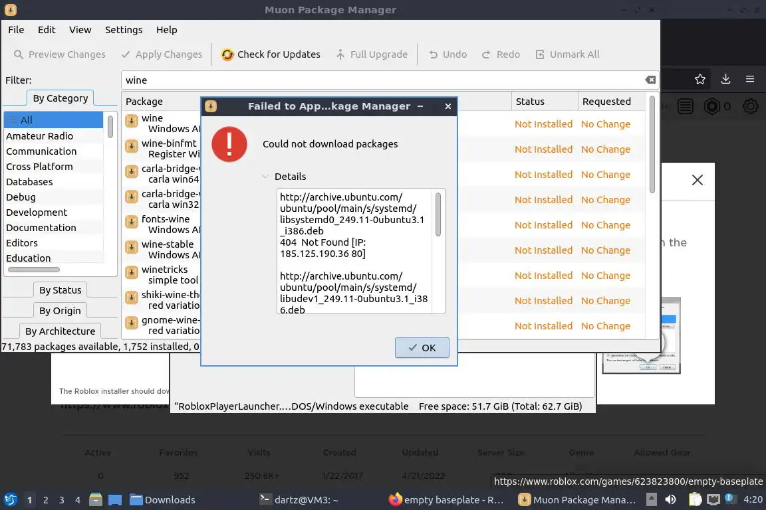Click the Apply Changes checkmark toolbar item

(162, 54)
